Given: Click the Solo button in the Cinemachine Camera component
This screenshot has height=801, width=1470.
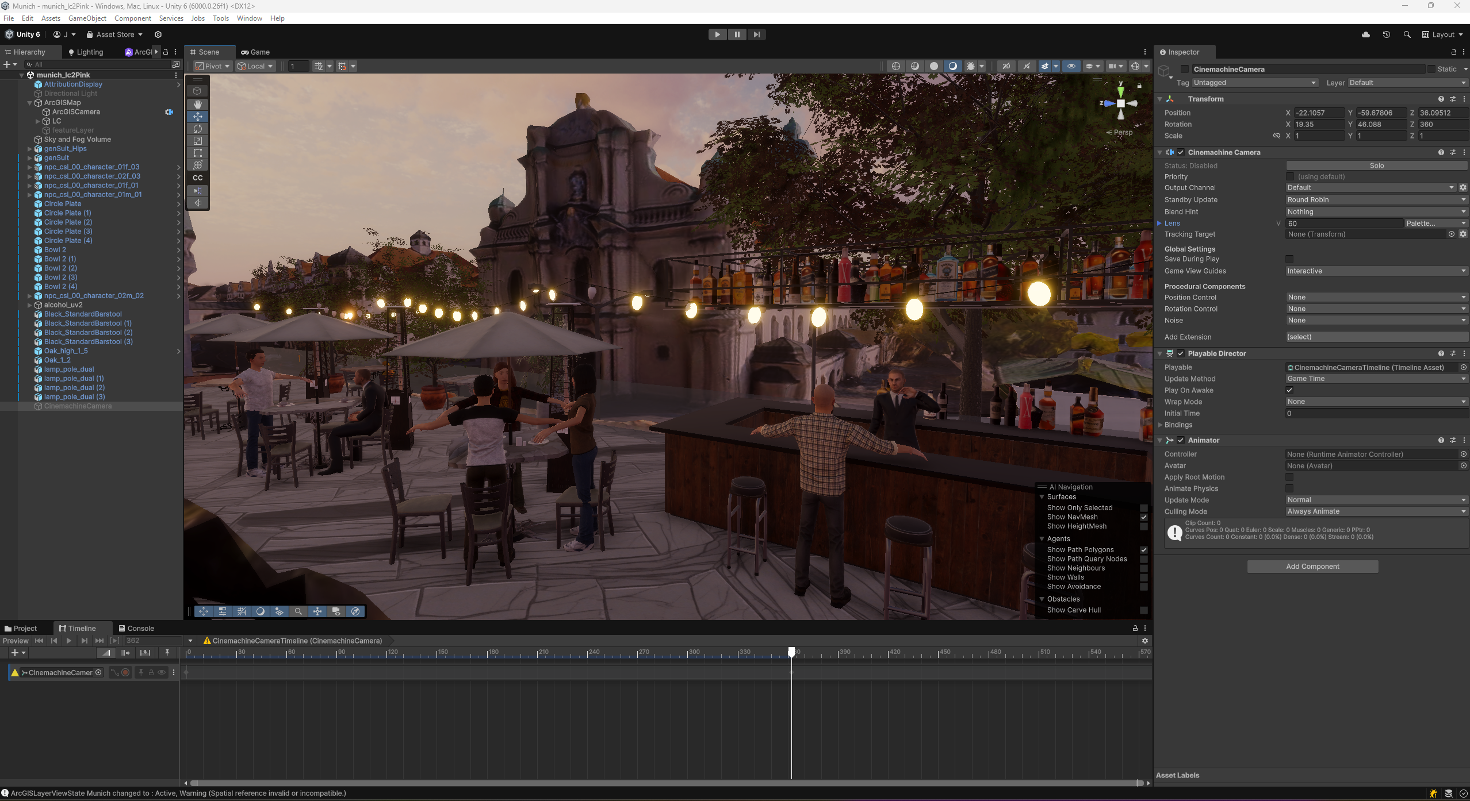Looking at the screenshot, I should tap(1377, 165).
